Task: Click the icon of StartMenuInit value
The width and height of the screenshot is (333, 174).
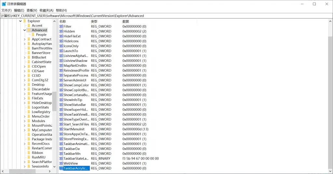Action: click(61, 129)
